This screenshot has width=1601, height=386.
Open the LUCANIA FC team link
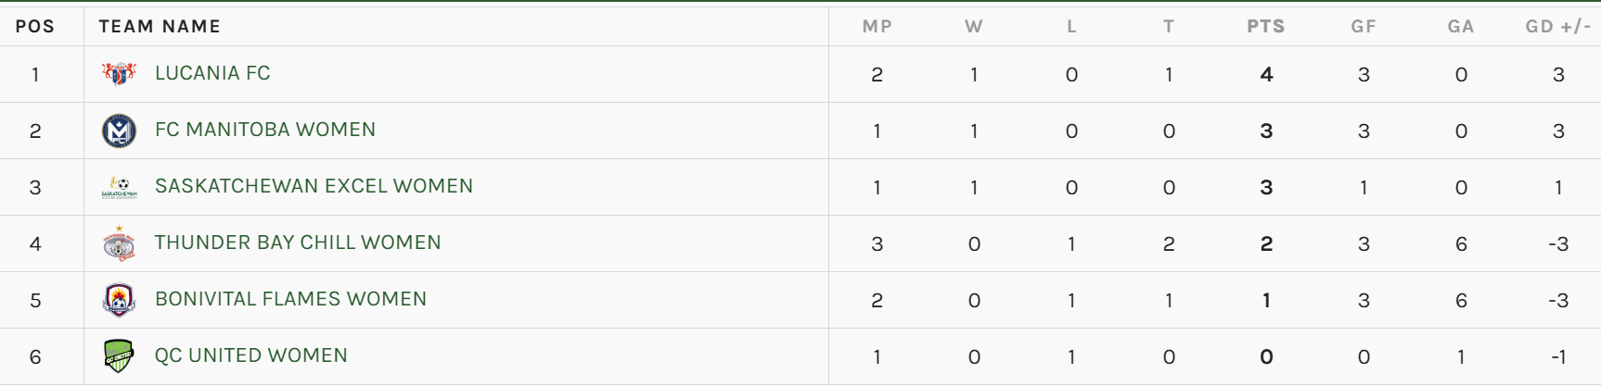click(212, 73)
